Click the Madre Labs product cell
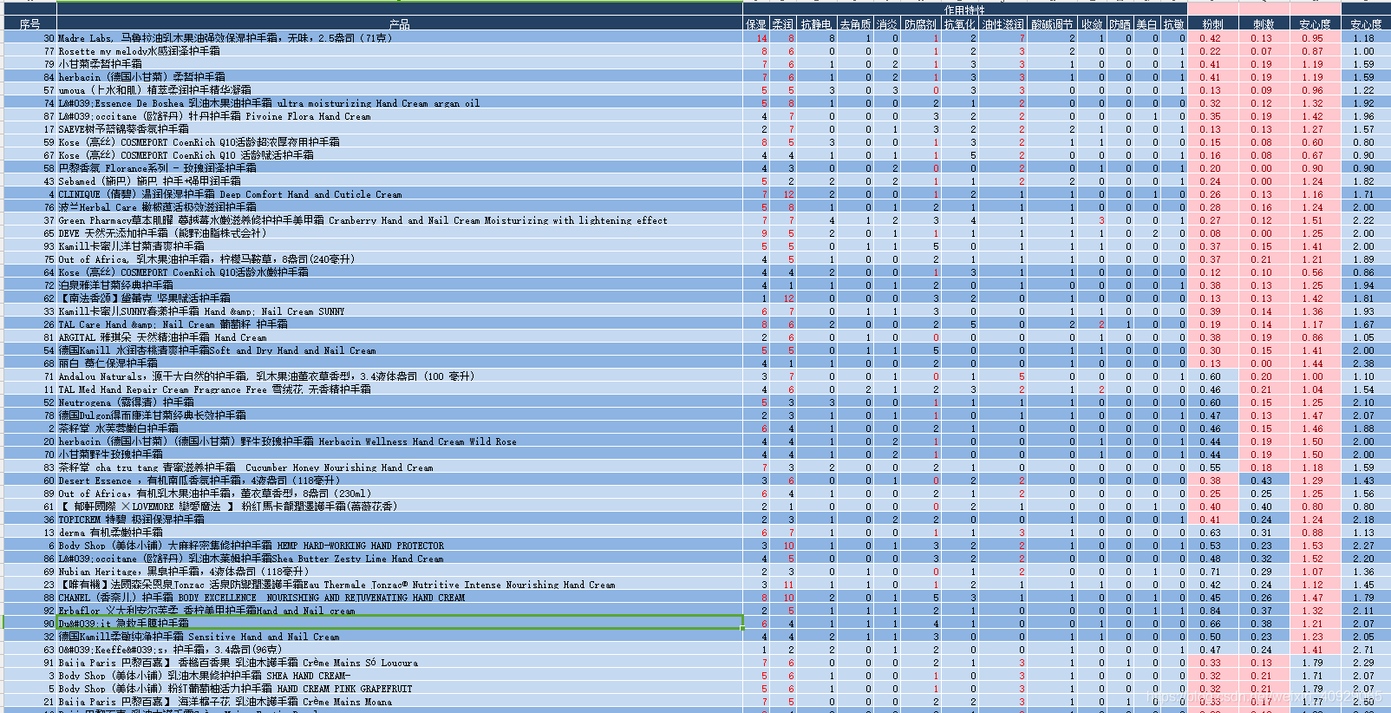The width and height of the screenshot is (1391, 713). [400, 38]
